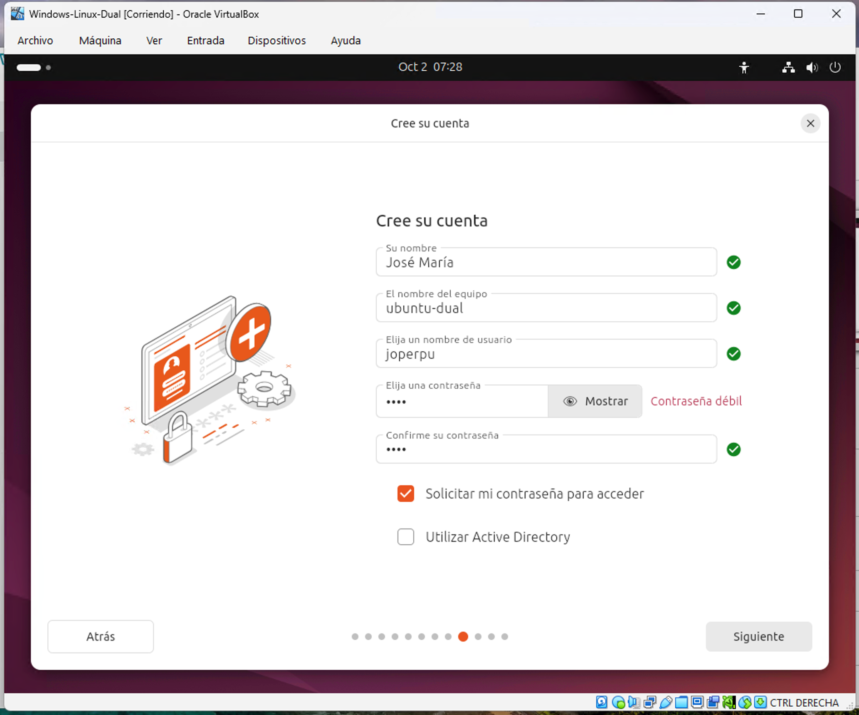This screenshot has width=859, height=715.
Task: Click the CPU execution turtle icon
Action: coord(729,702)
